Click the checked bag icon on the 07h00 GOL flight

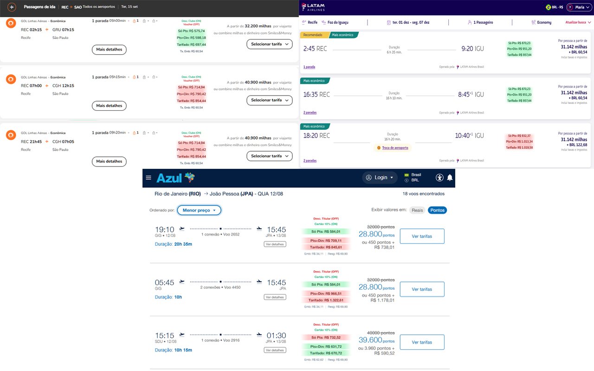(144, 77)
